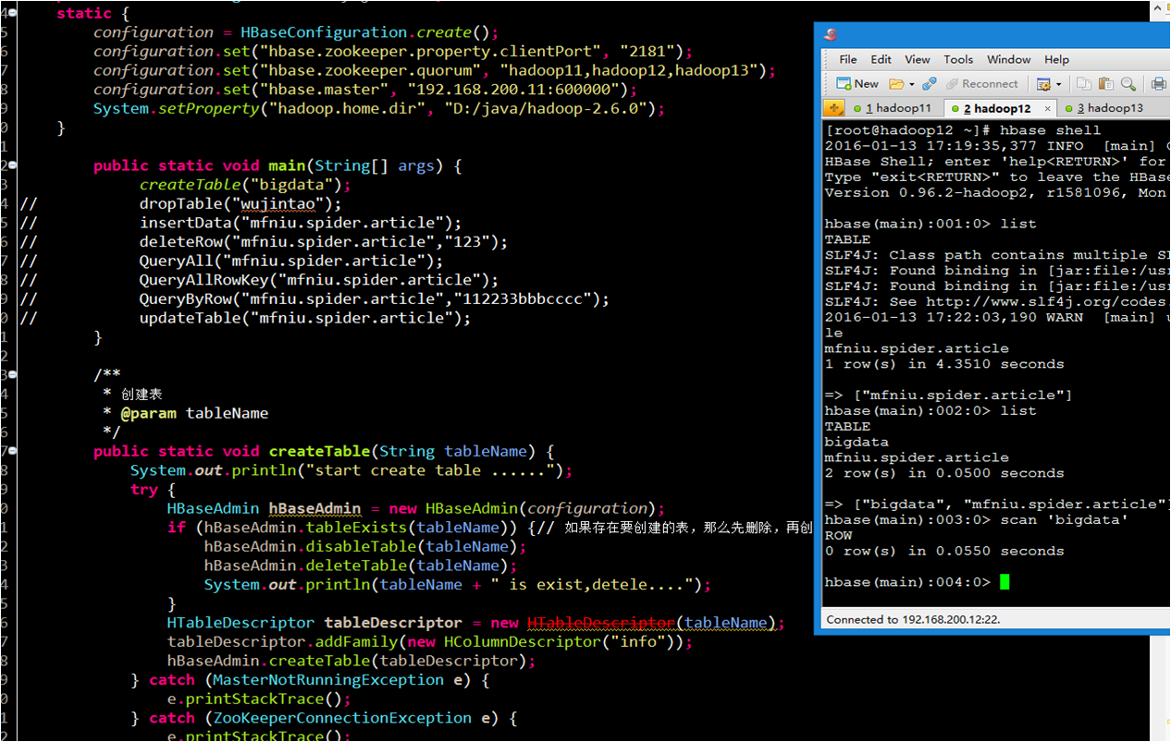This screenshot has width=1171, height=742.
Task: Open the session properties icon
Action: pyautogui.click(x=1042, y=84)
